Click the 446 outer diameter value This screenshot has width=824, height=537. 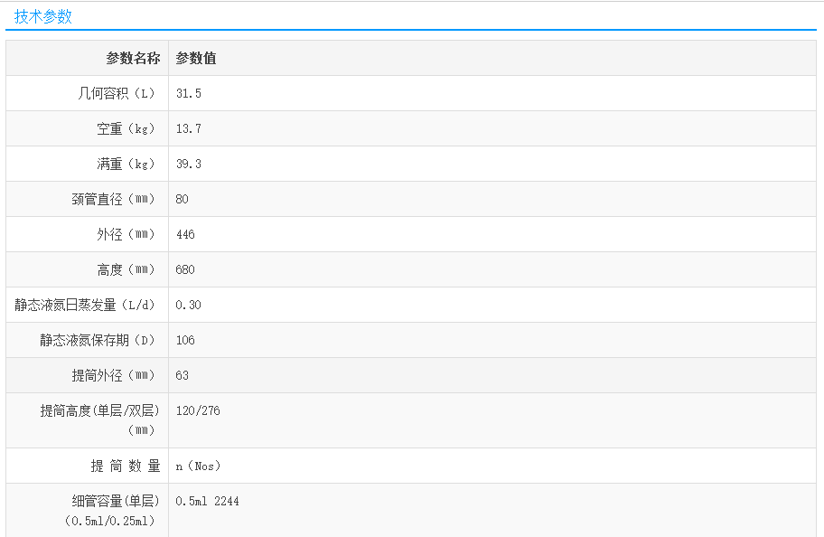click(185, 234)
